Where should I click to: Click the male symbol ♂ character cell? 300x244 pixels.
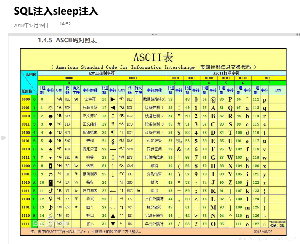click(50, 191)
